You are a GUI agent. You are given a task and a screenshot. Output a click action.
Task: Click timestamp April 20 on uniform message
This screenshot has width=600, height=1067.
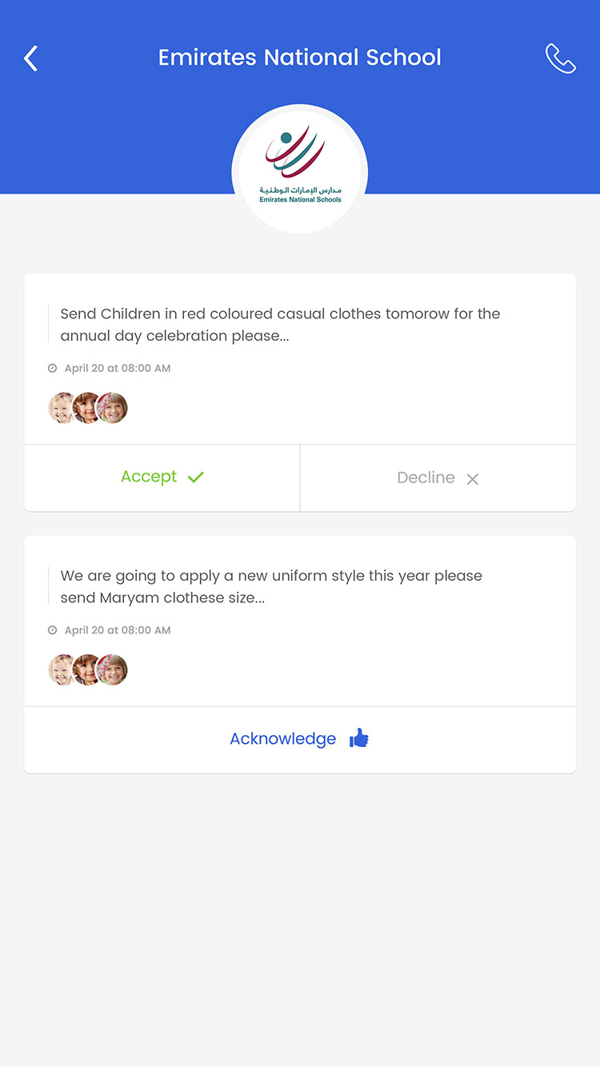point(118,630)
